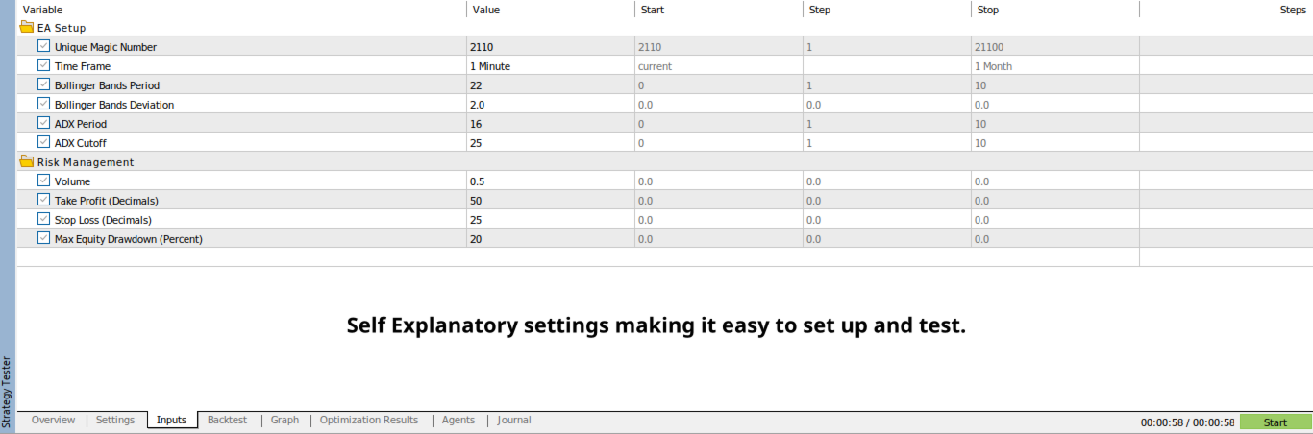Open the Backtest tab

[227, 420]
